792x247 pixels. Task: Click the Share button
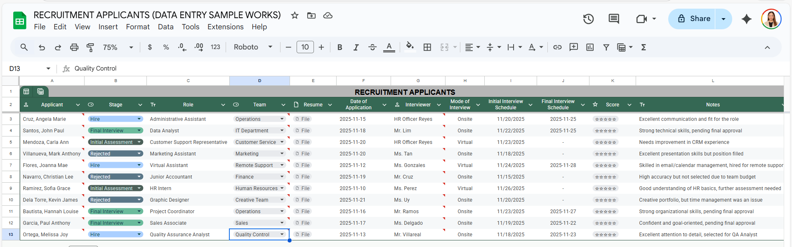pyautogui.click(x=694, y=19)
